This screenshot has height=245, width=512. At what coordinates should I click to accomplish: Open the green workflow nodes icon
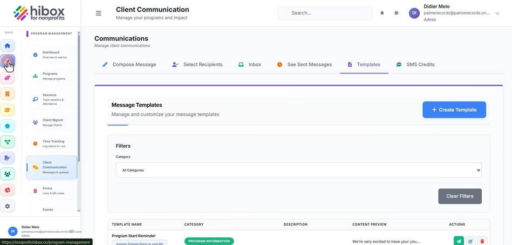coord(8,142)
